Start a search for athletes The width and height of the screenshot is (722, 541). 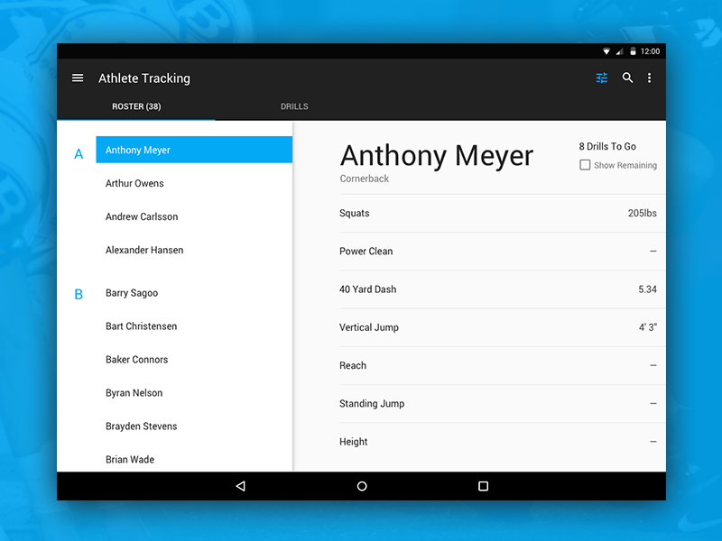point(627,78)
